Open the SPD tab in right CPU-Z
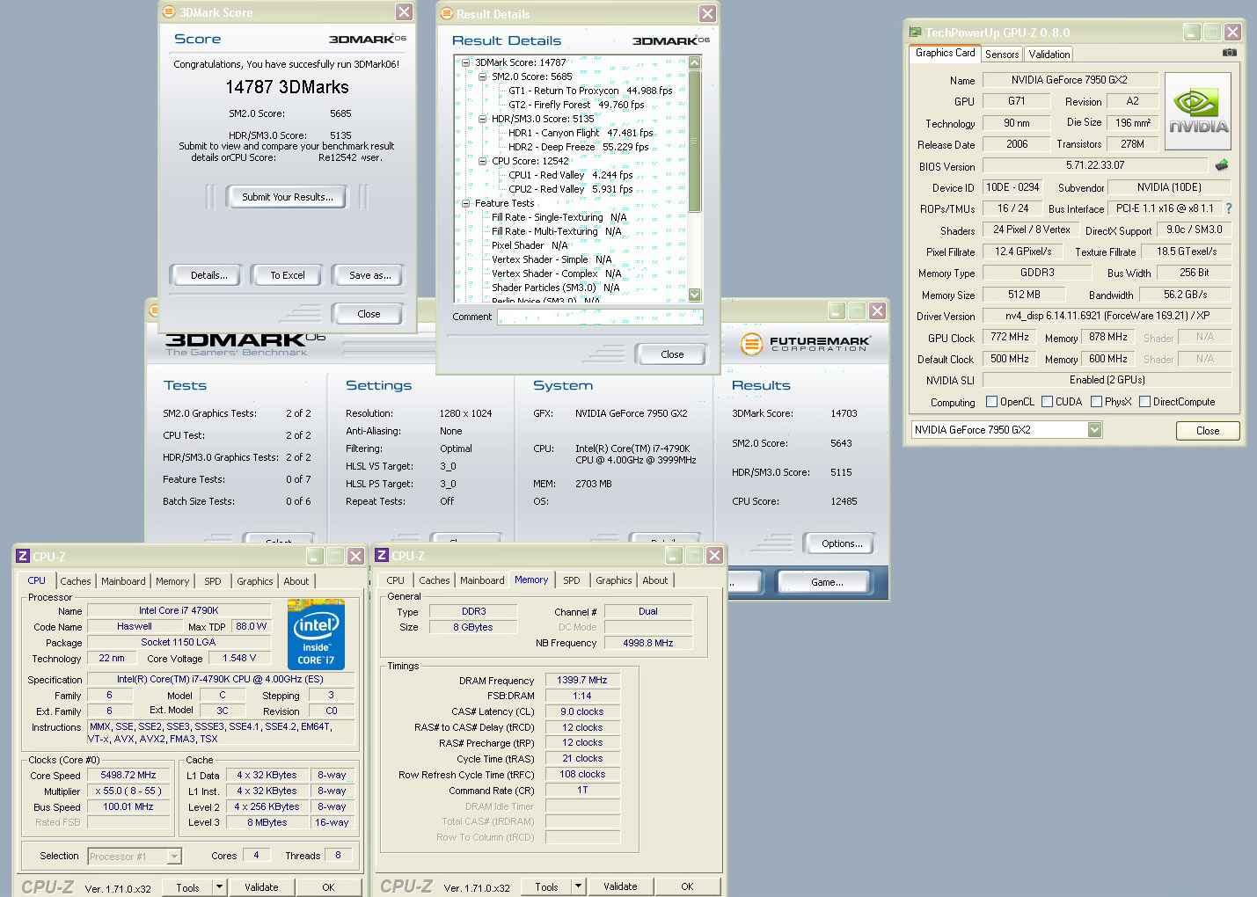This screenshot has height=897, width=1257. click(572, 580)
